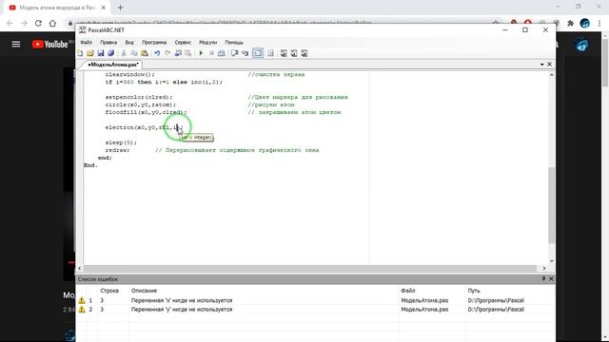Open the editor tab list dropdown arrow
Screen dimensions: 609x342
541,65
